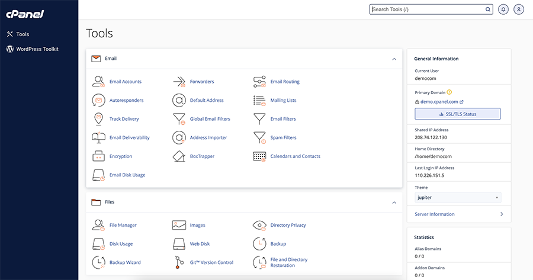This screenshot has width=533, height=280.
Task: Open the Images picture icon
Action: click(x=179, y=225)
